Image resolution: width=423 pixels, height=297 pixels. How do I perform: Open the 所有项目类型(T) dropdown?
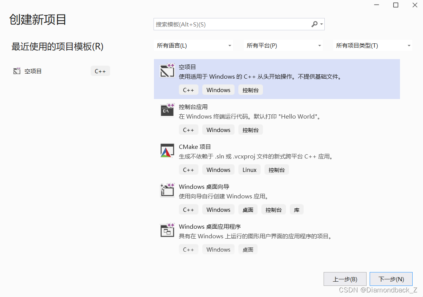[373, 46]
